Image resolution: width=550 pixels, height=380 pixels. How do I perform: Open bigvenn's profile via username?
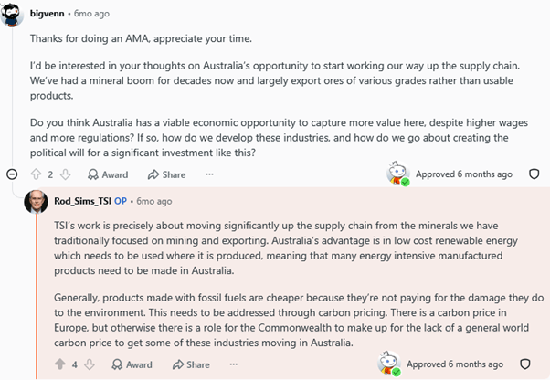coord(47,14)
